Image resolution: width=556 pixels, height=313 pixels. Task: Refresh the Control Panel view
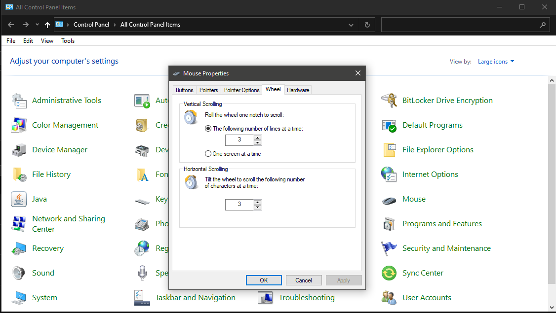click(x=367, y=25)
